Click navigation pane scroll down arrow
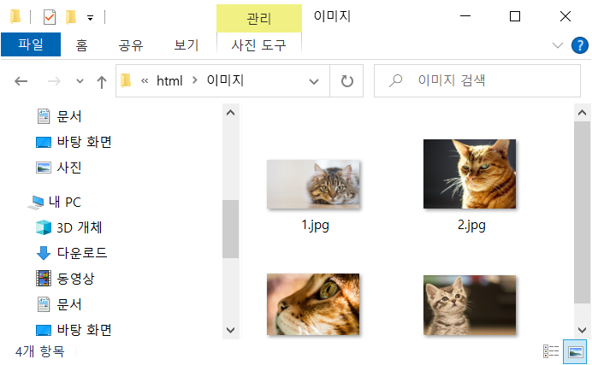Screen dimensions: 592x365 (x=231, y=330)
